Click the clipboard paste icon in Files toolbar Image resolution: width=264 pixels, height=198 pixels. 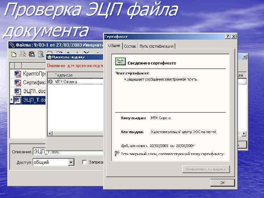point(32,54)
